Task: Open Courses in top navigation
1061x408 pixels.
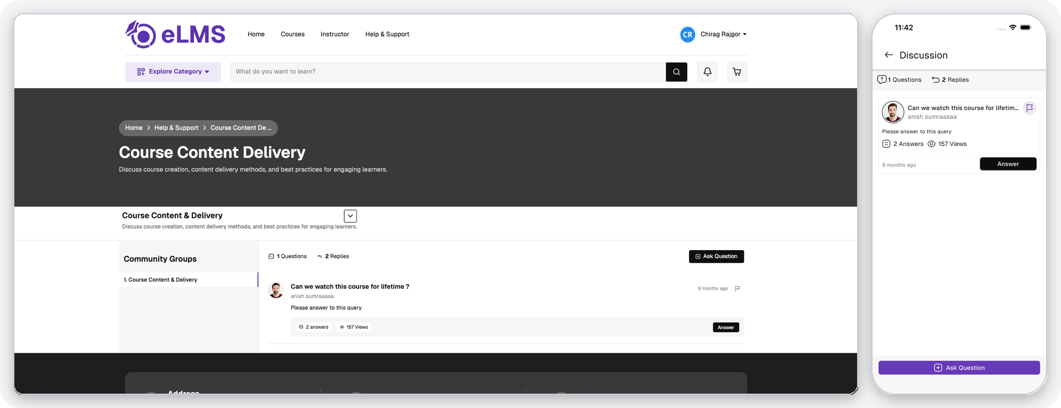Action: point(292,34)
